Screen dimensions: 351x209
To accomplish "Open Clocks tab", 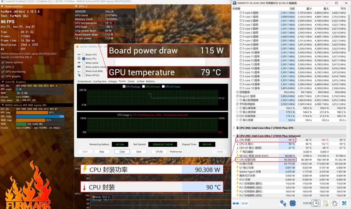I will (131, 81).
